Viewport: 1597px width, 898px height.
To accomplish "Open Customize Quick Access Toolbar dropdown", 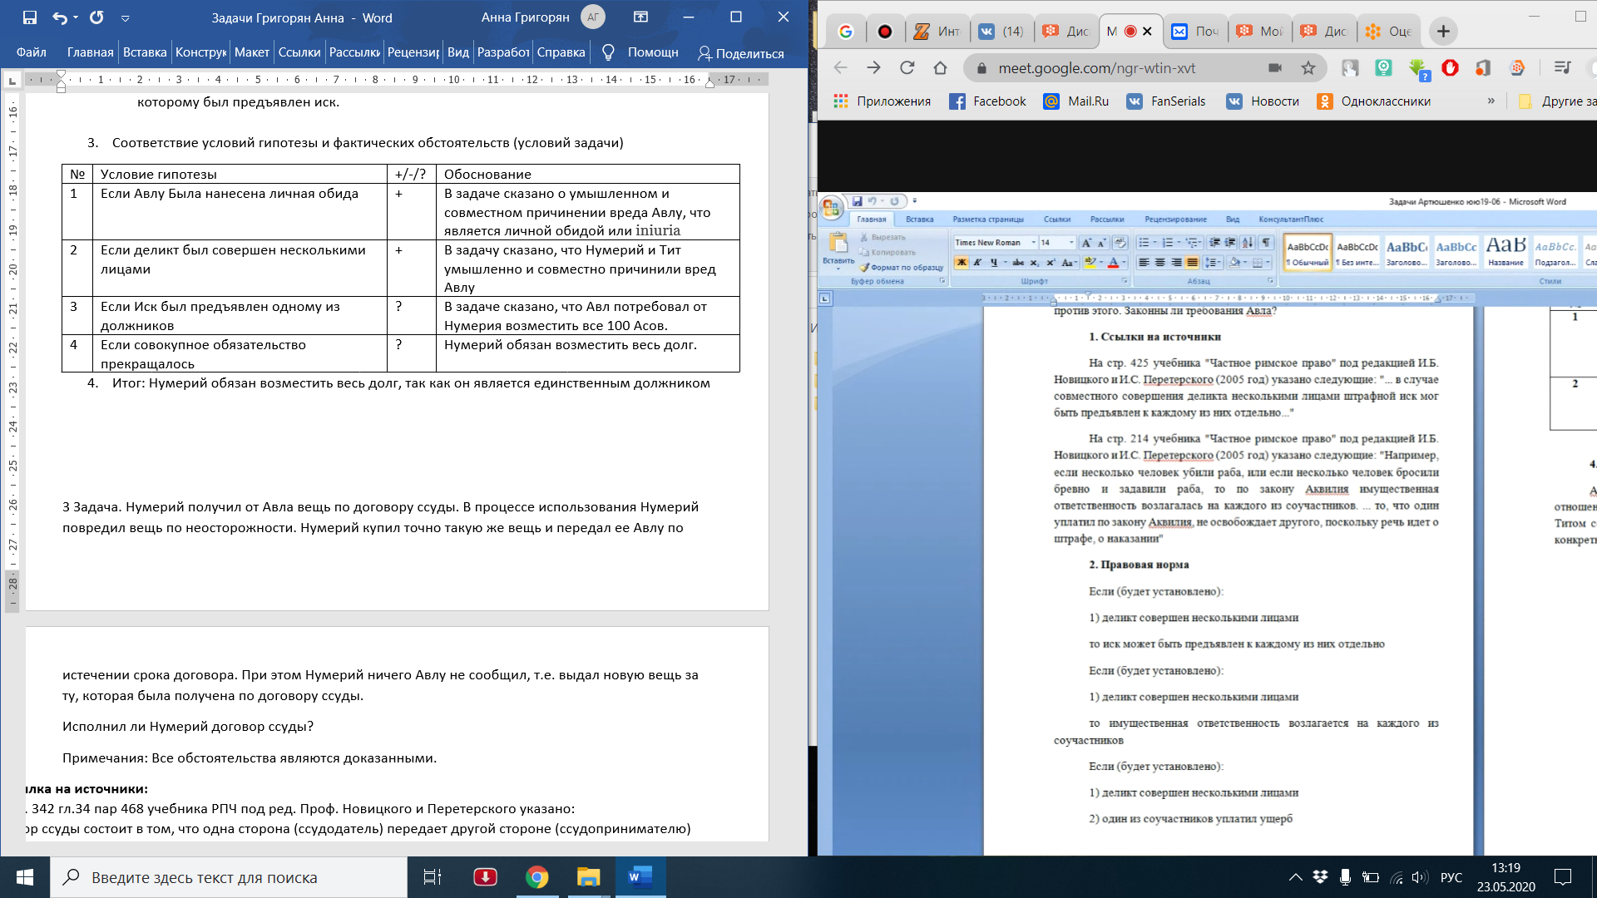I will [x=126, y=17].
